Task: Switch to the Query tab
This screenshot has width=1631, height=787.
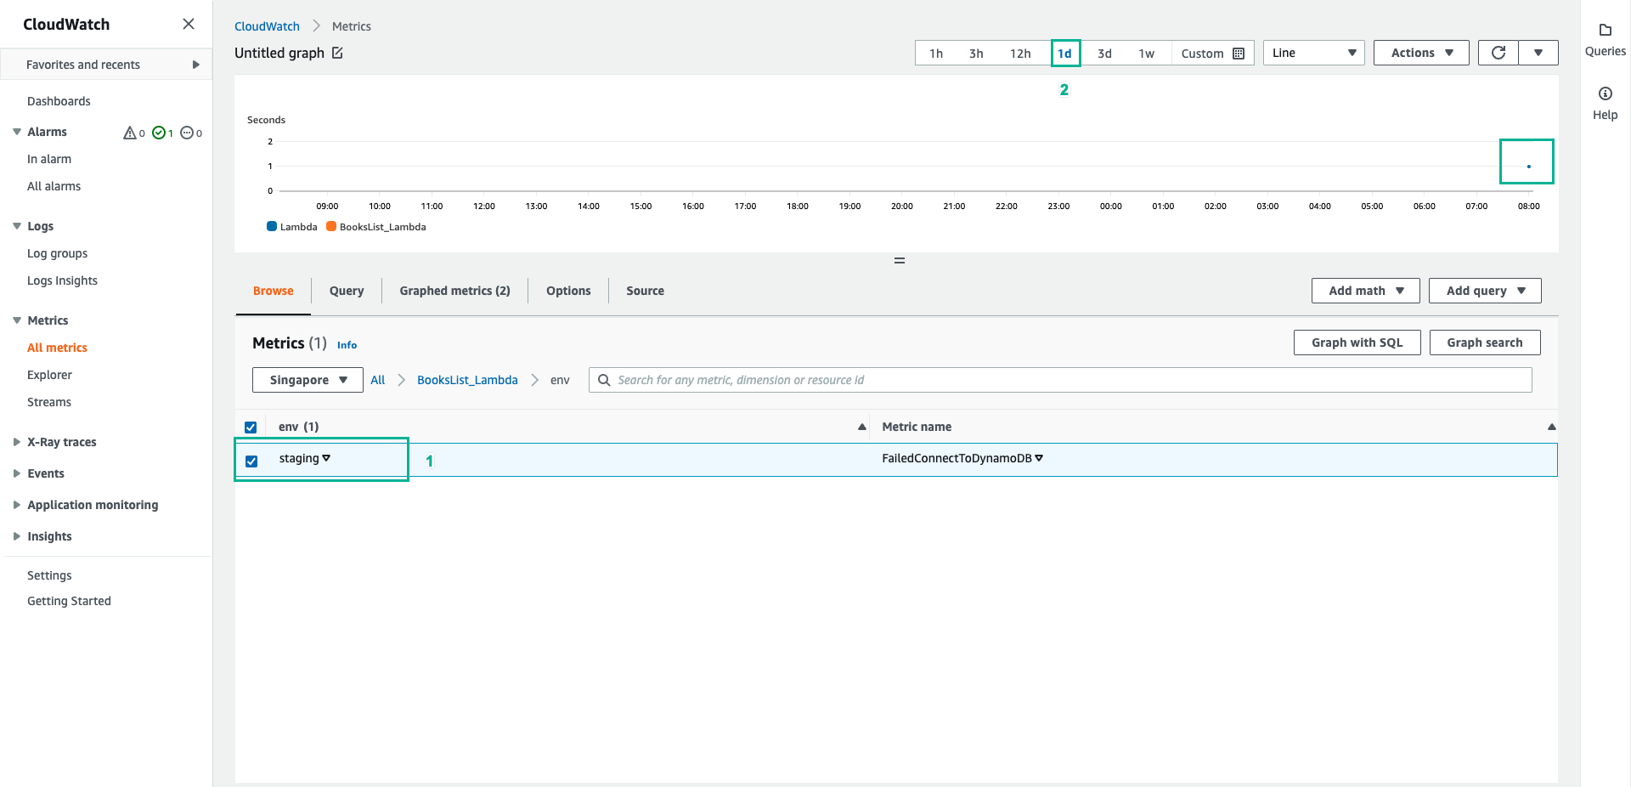Action: point(347,291)
